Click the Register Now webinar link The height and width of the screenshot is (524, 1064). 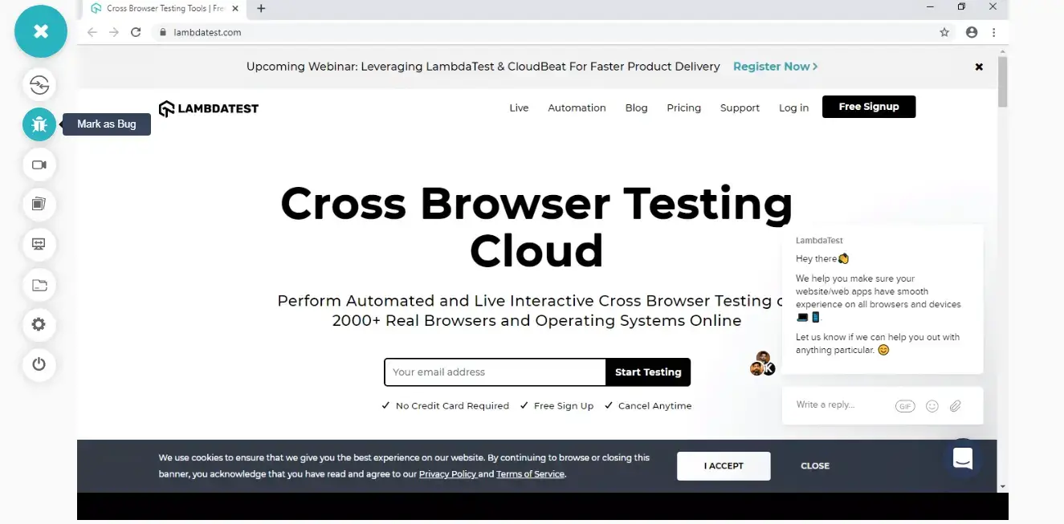click(x=775, y=67)
